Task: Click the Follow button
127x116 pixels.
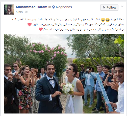Action: [x=109, y=8]
